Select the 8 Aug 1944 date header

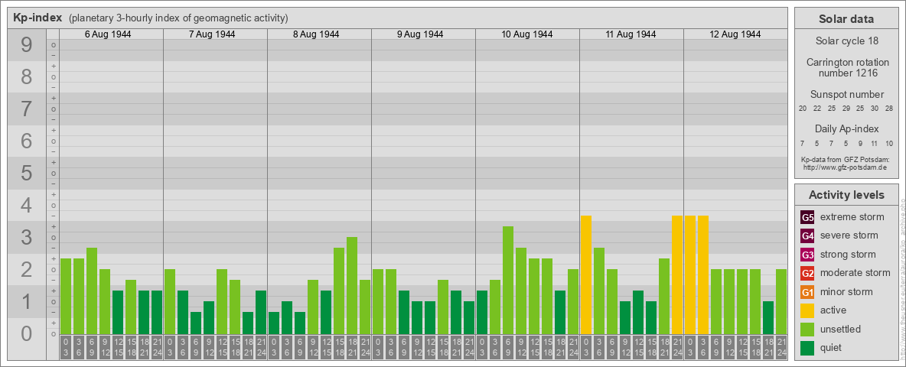click(x=316, y=34)
